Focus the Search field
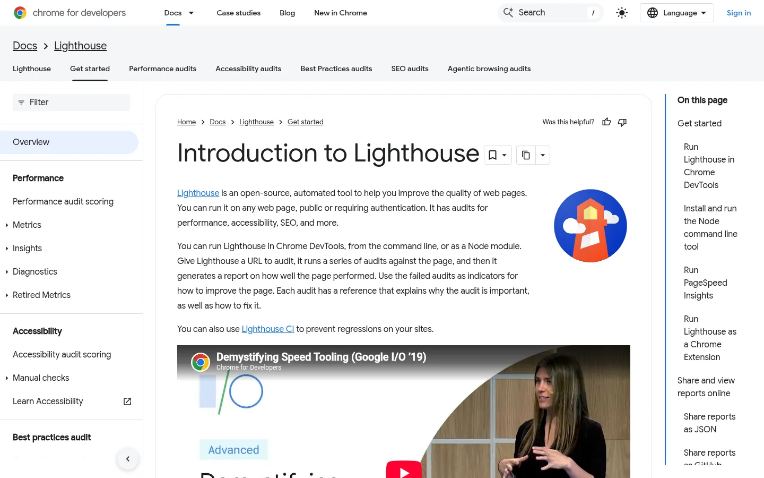Image resolution: width=764 pixels, height=478 pixels. click(x=551, y=13)
